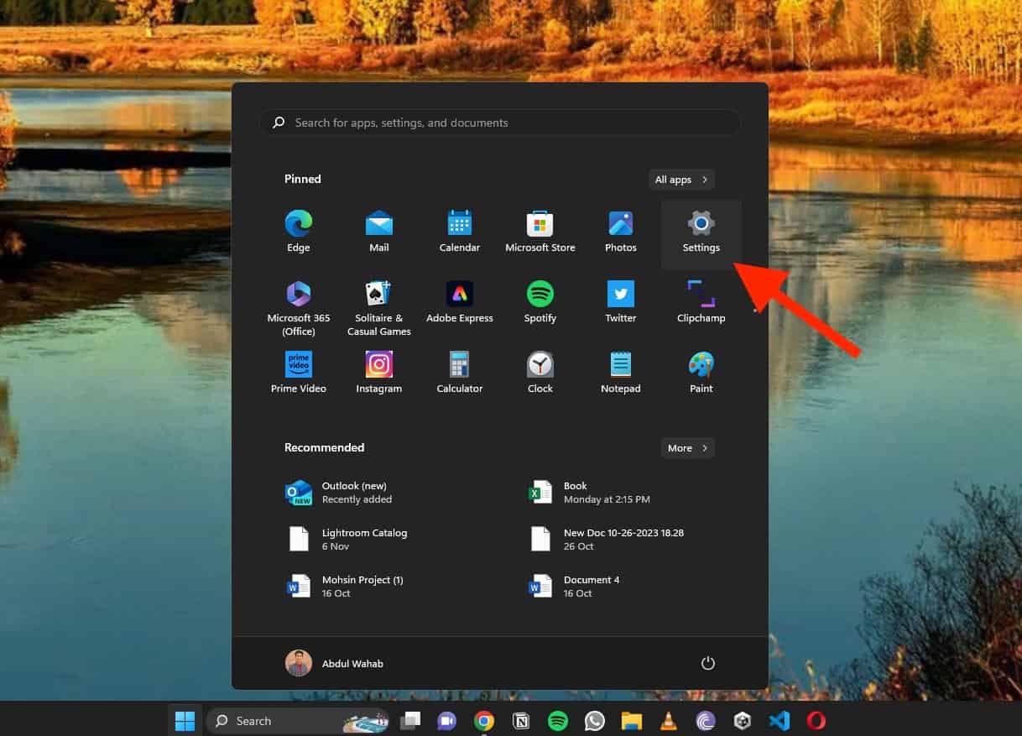This screenshot has height=736, width=1022.
Task: Open Spotify in the Pinned section
Action: coord(540,302)
